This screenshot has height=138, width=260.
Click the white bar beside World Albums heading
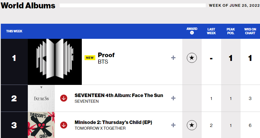[x=133, y=5]
